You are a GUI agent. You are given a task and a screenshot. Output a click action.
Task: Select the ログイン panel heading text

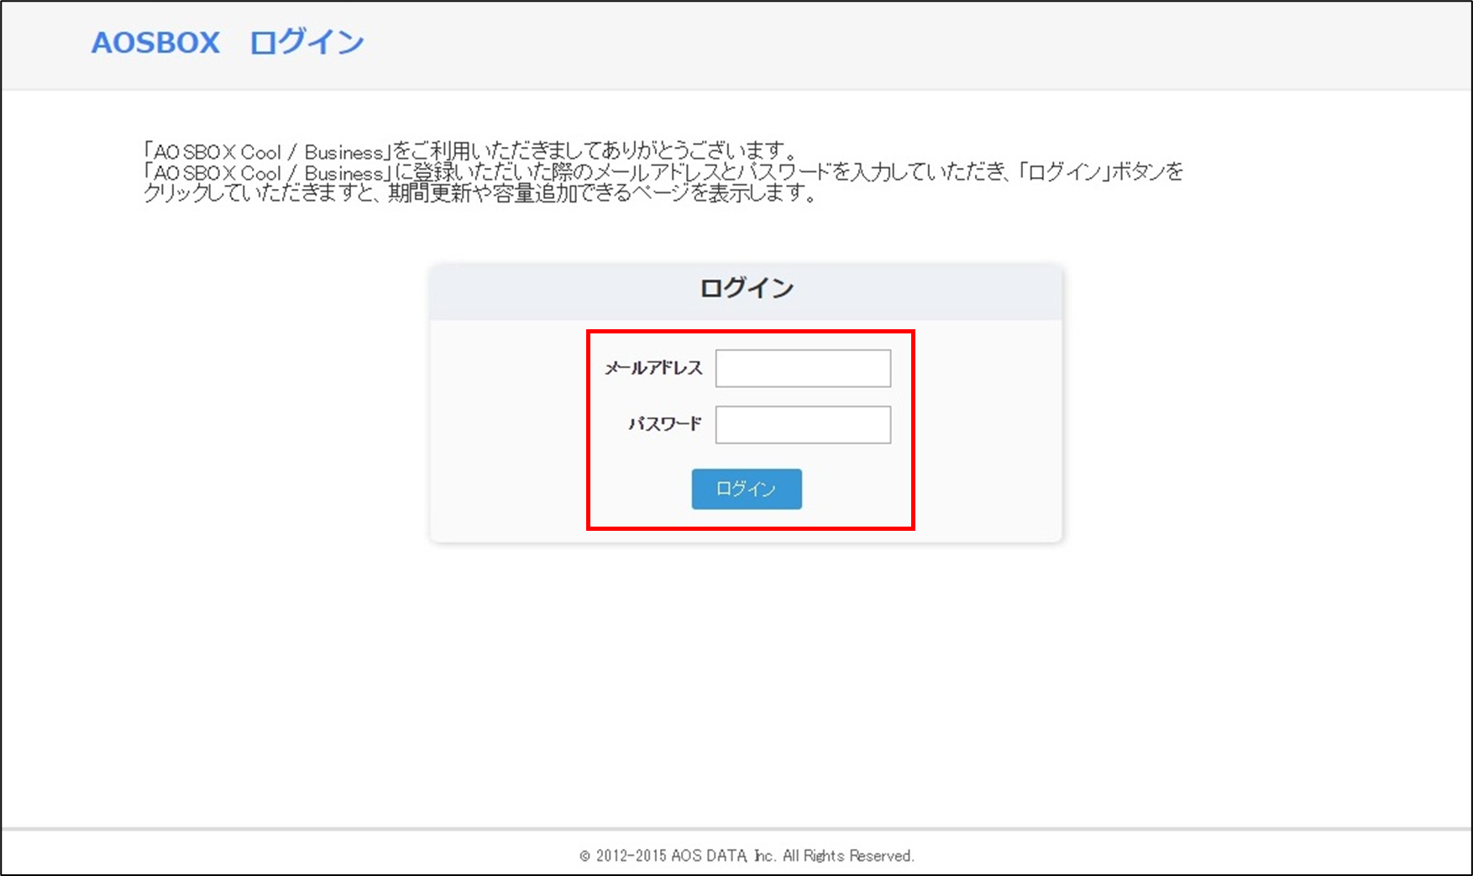(x=747, y=288)
